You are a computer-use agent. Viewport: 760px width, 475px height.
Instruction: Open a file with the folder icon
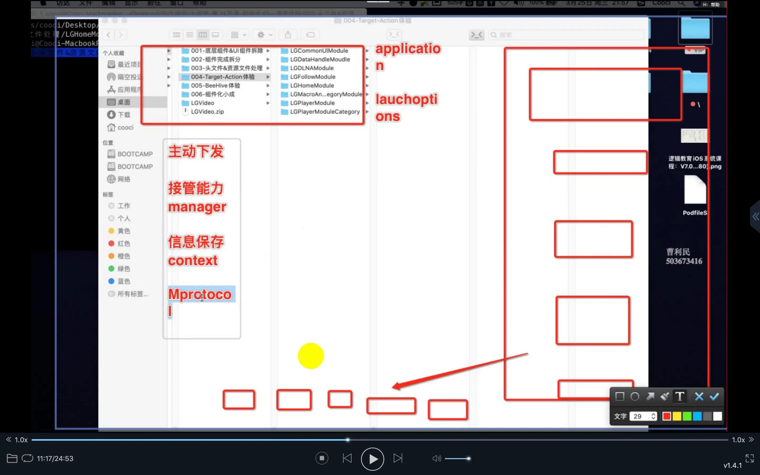[12, 458]
